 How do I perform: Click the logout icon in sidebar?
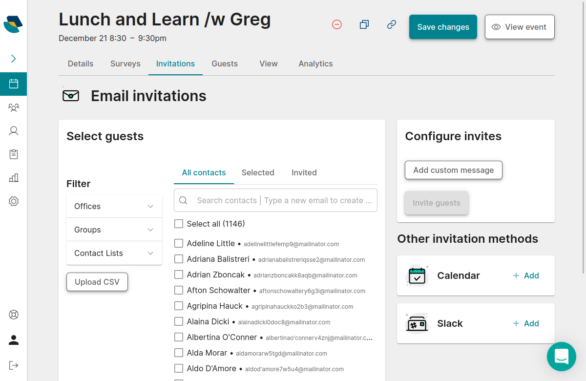[14, 365]
